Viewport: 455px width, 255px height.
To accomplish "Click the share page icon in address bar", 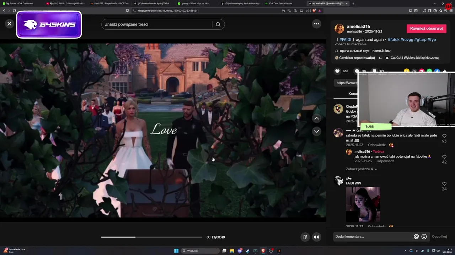I will [x=307, y=11].
